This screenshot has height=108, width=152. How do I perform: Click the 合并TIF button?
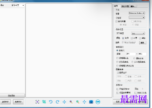coord(18,102)
